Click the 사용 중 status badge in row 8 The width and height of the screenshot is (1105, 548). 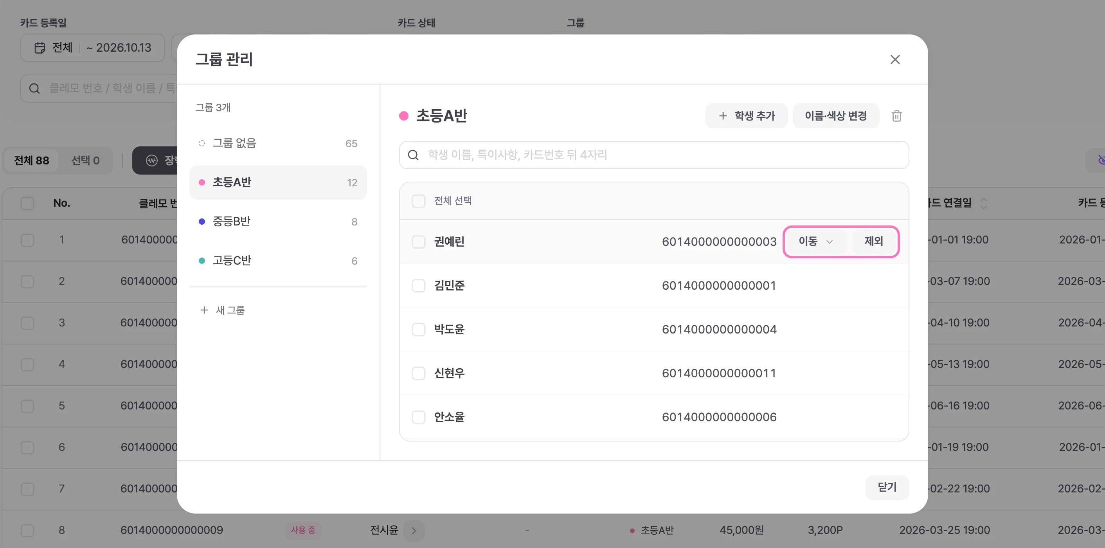click(303, 530)
